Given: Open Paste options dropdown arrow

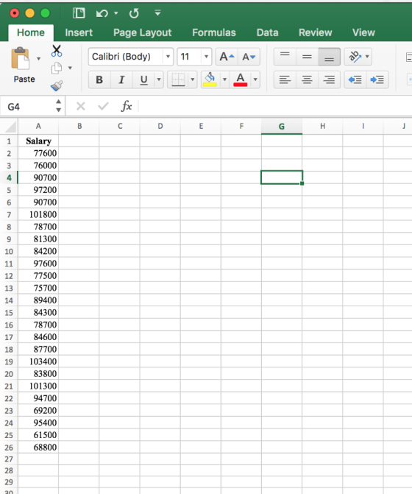Looking at the screenshot, I should click(38, 59).
